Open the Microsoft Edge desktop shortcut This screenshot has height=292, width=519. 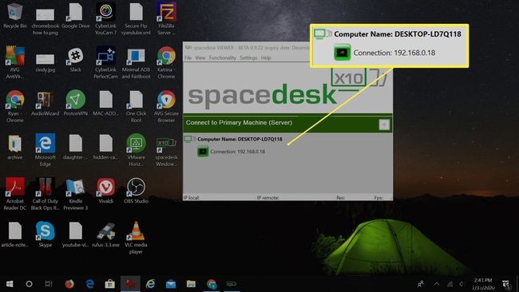[45, 151]
